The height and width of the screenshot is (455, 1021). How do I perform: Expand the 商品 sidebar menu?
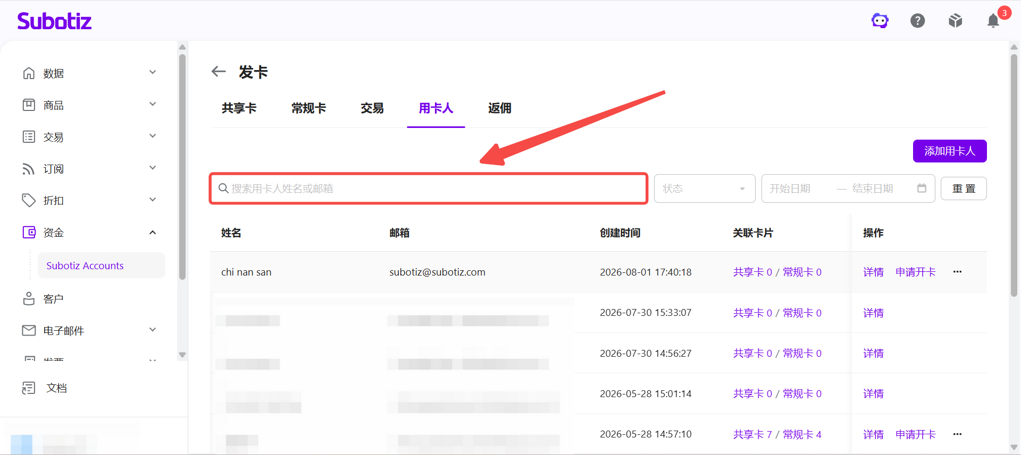coord(153,104)
